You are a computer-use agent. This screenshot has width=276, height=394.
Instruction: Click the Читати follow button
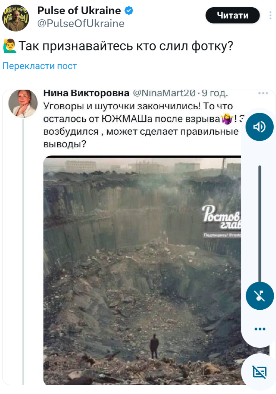tap(232, 15)
